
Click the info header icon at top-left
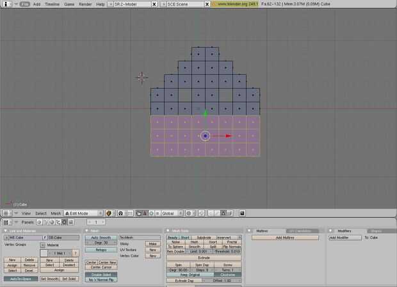[6, 4]
